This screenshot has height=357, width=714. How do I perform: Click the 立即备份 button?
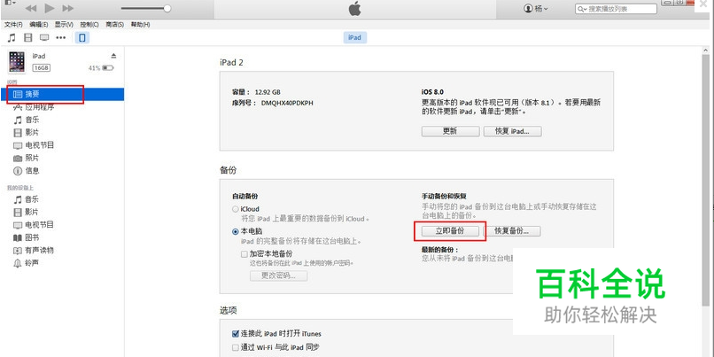450,231
